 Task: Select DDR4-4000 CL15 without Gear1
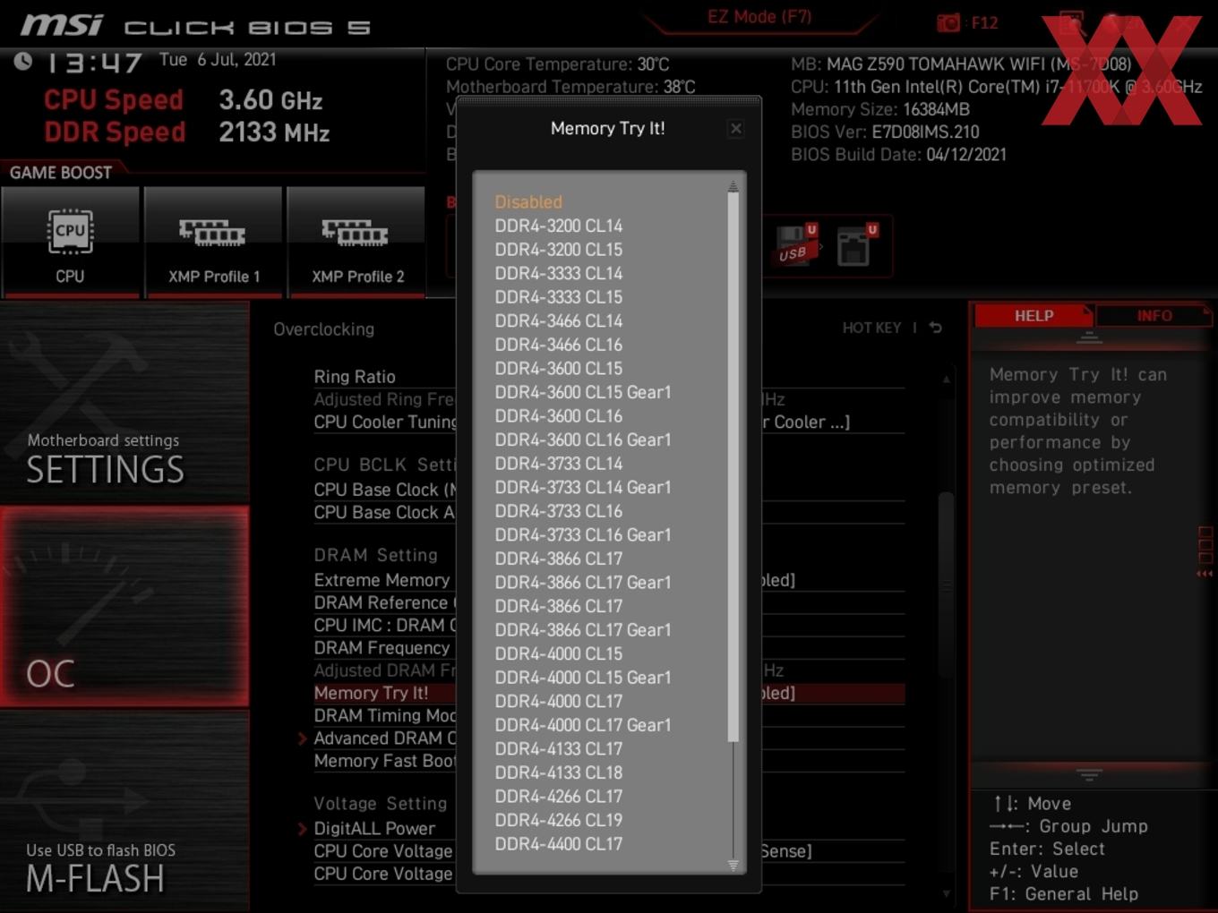[559, 653]
